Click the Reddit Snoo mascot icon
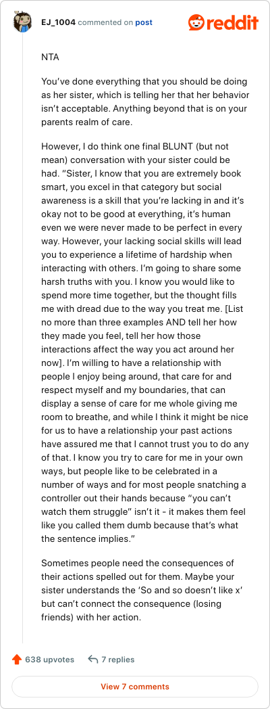The image size is (270, 709). coord(196,22)
